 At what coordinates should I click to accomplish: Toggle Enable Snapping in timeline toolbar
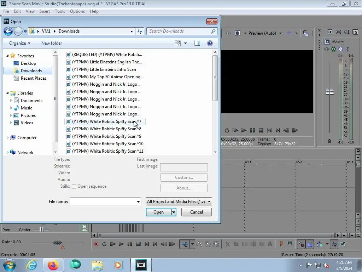pyautogui.click(x=301, y=244)
